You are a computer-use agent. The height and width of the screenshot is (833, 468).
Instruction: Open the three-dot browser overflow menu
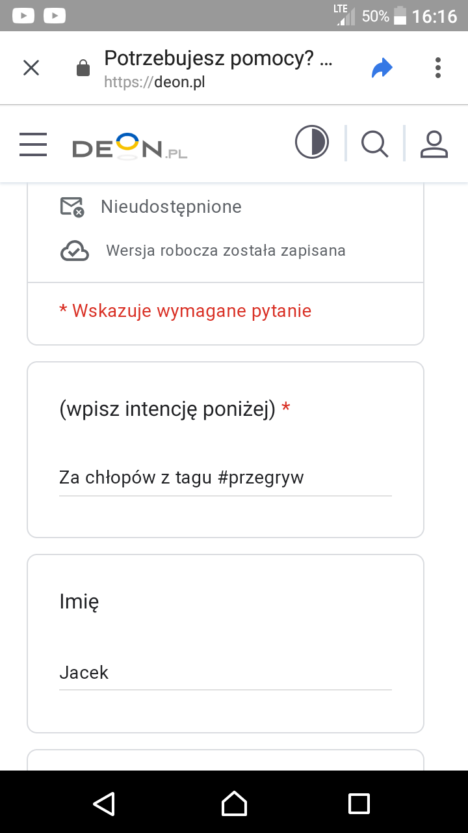point(438,68)
